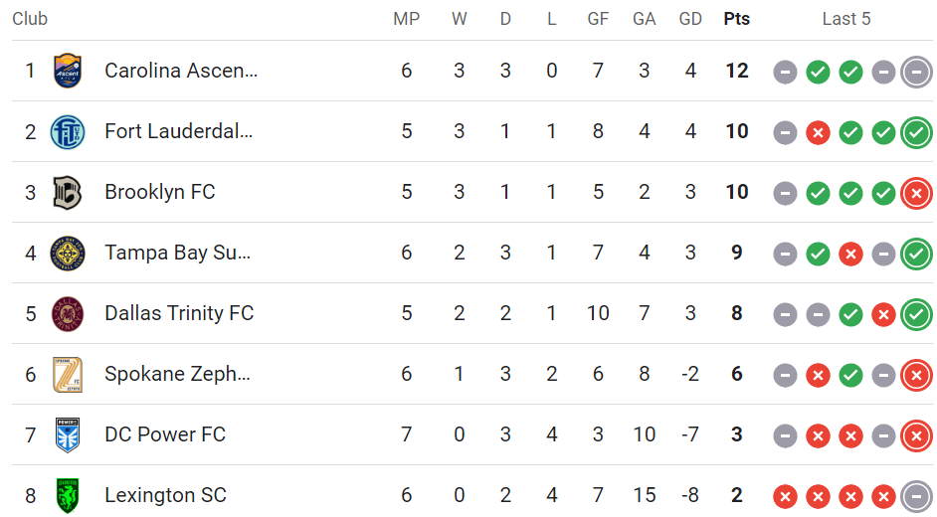
Task: Click the GD column header
Action: [x=690, y=19]
